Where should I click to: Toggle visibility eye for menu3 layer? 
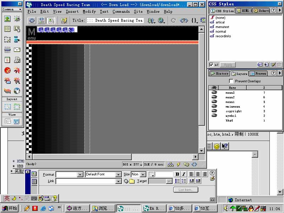(x=214, y=93)
